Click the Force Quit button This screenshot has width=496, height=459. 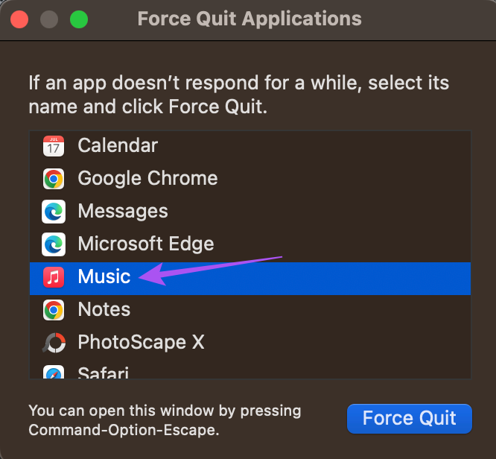410,419
